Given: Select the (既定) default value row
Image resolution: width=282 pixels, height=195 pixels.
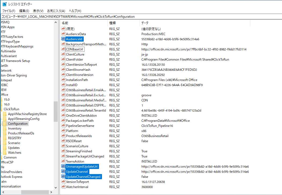Looking at the screenshot, I should pyautogui.click(x=70, y=29).
